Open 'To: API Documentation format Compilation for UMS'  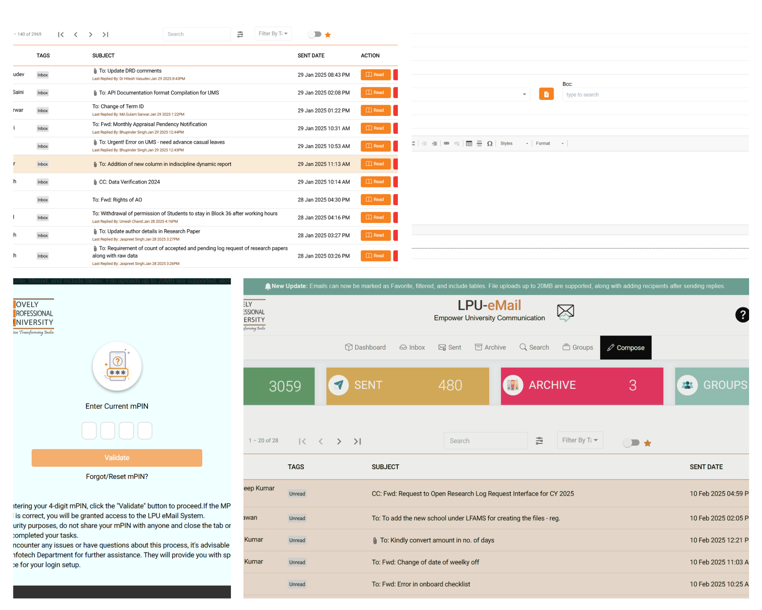click(159, 93)
